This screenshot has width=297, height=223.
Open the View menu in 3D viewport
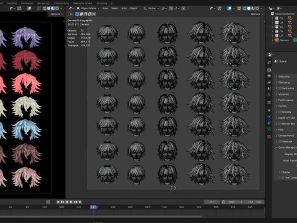[105, 9]
